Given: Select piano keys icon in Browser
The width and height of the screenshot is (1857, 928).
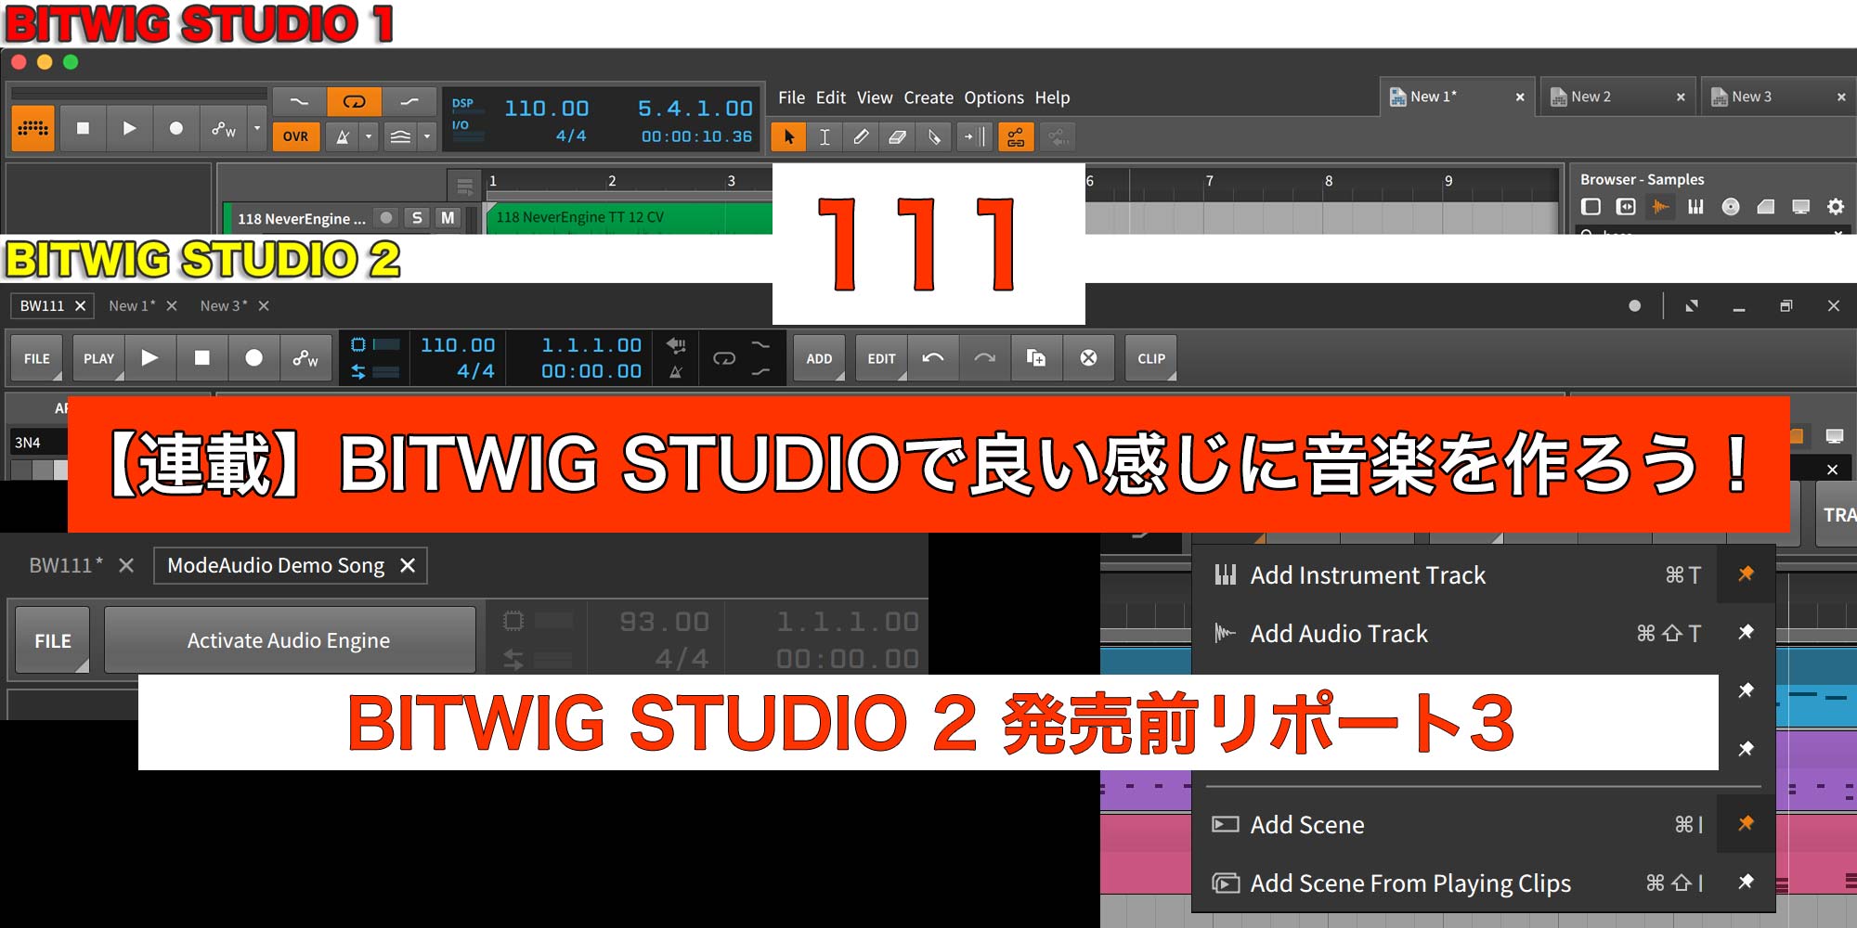Looking at the screenshot, I should (x=1695, y=207).
